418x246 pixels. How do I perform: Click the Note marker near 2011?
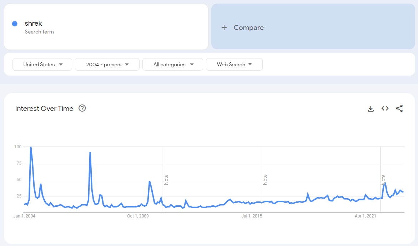(166, 180)
